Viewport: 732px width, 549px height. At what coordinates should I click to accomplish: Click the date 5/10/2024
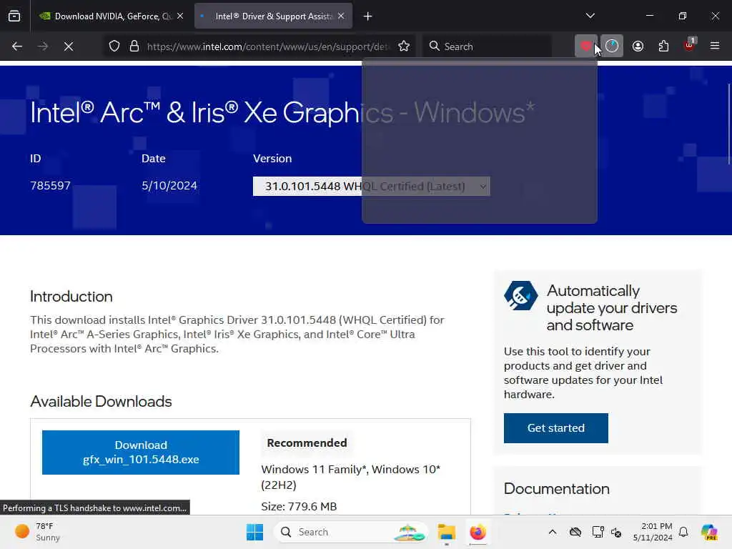point(169,186)
